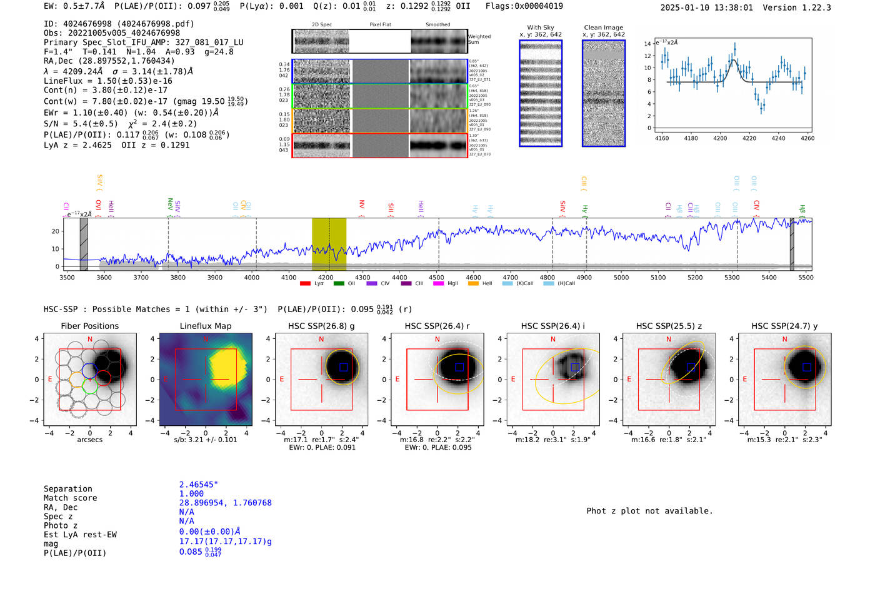Click the With Sky cutout image

coord(541,93)
